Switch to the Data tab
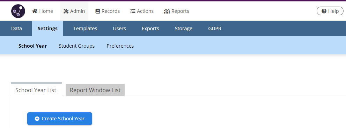The height and width of the screenshot is (128, 346). click(x=16, y=29)
